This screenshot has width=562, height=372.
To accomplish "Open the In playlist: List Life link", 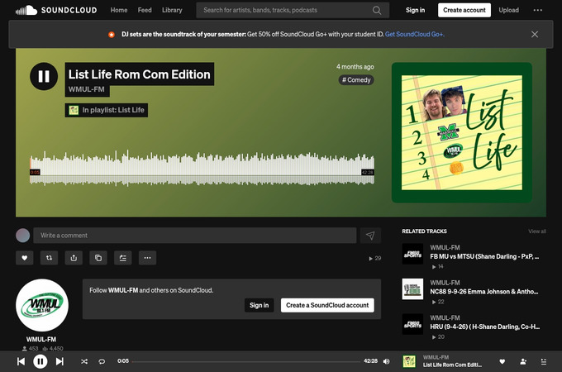I will [x=107, y=110].
